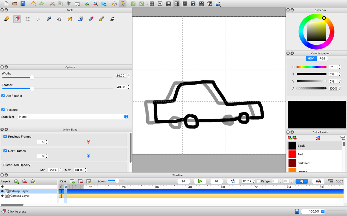Adjust the fps stepper arrows
Viewport: 347px width, 216px height.
254,181
